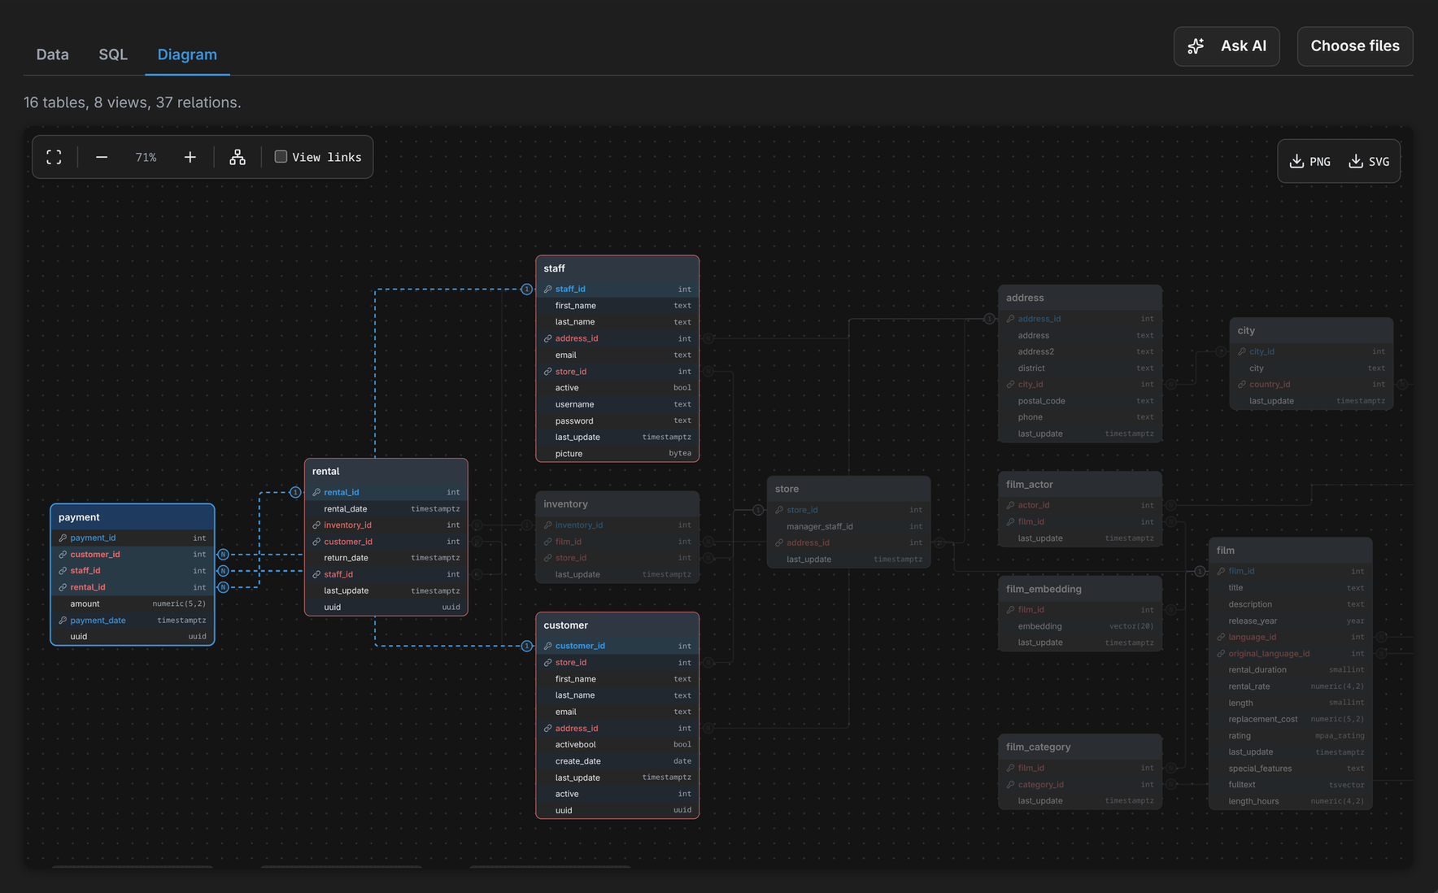Switch to the Data tab
Viewport: 1438px width, 893px height.
click(x=52, y=54)
